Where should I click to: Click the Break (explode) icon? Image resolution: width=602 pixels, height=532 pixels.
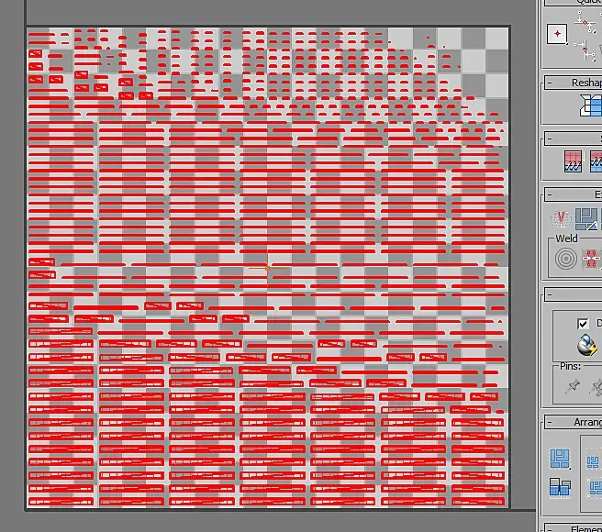(561, 219)
